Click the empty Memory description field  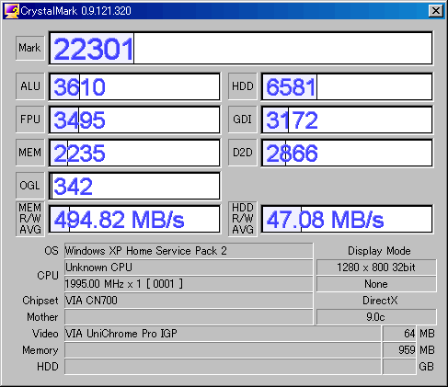pos(223,350)
